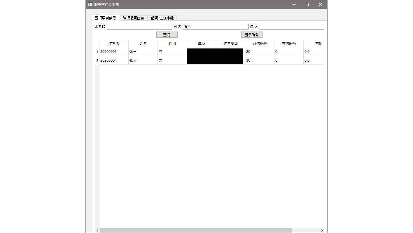413x233 pixels.
Task: Focus the 姓名 field containing 张三
Action: (x=216, y=27)
